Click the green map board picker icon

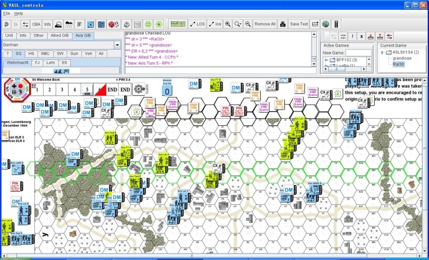click(178, 24)
